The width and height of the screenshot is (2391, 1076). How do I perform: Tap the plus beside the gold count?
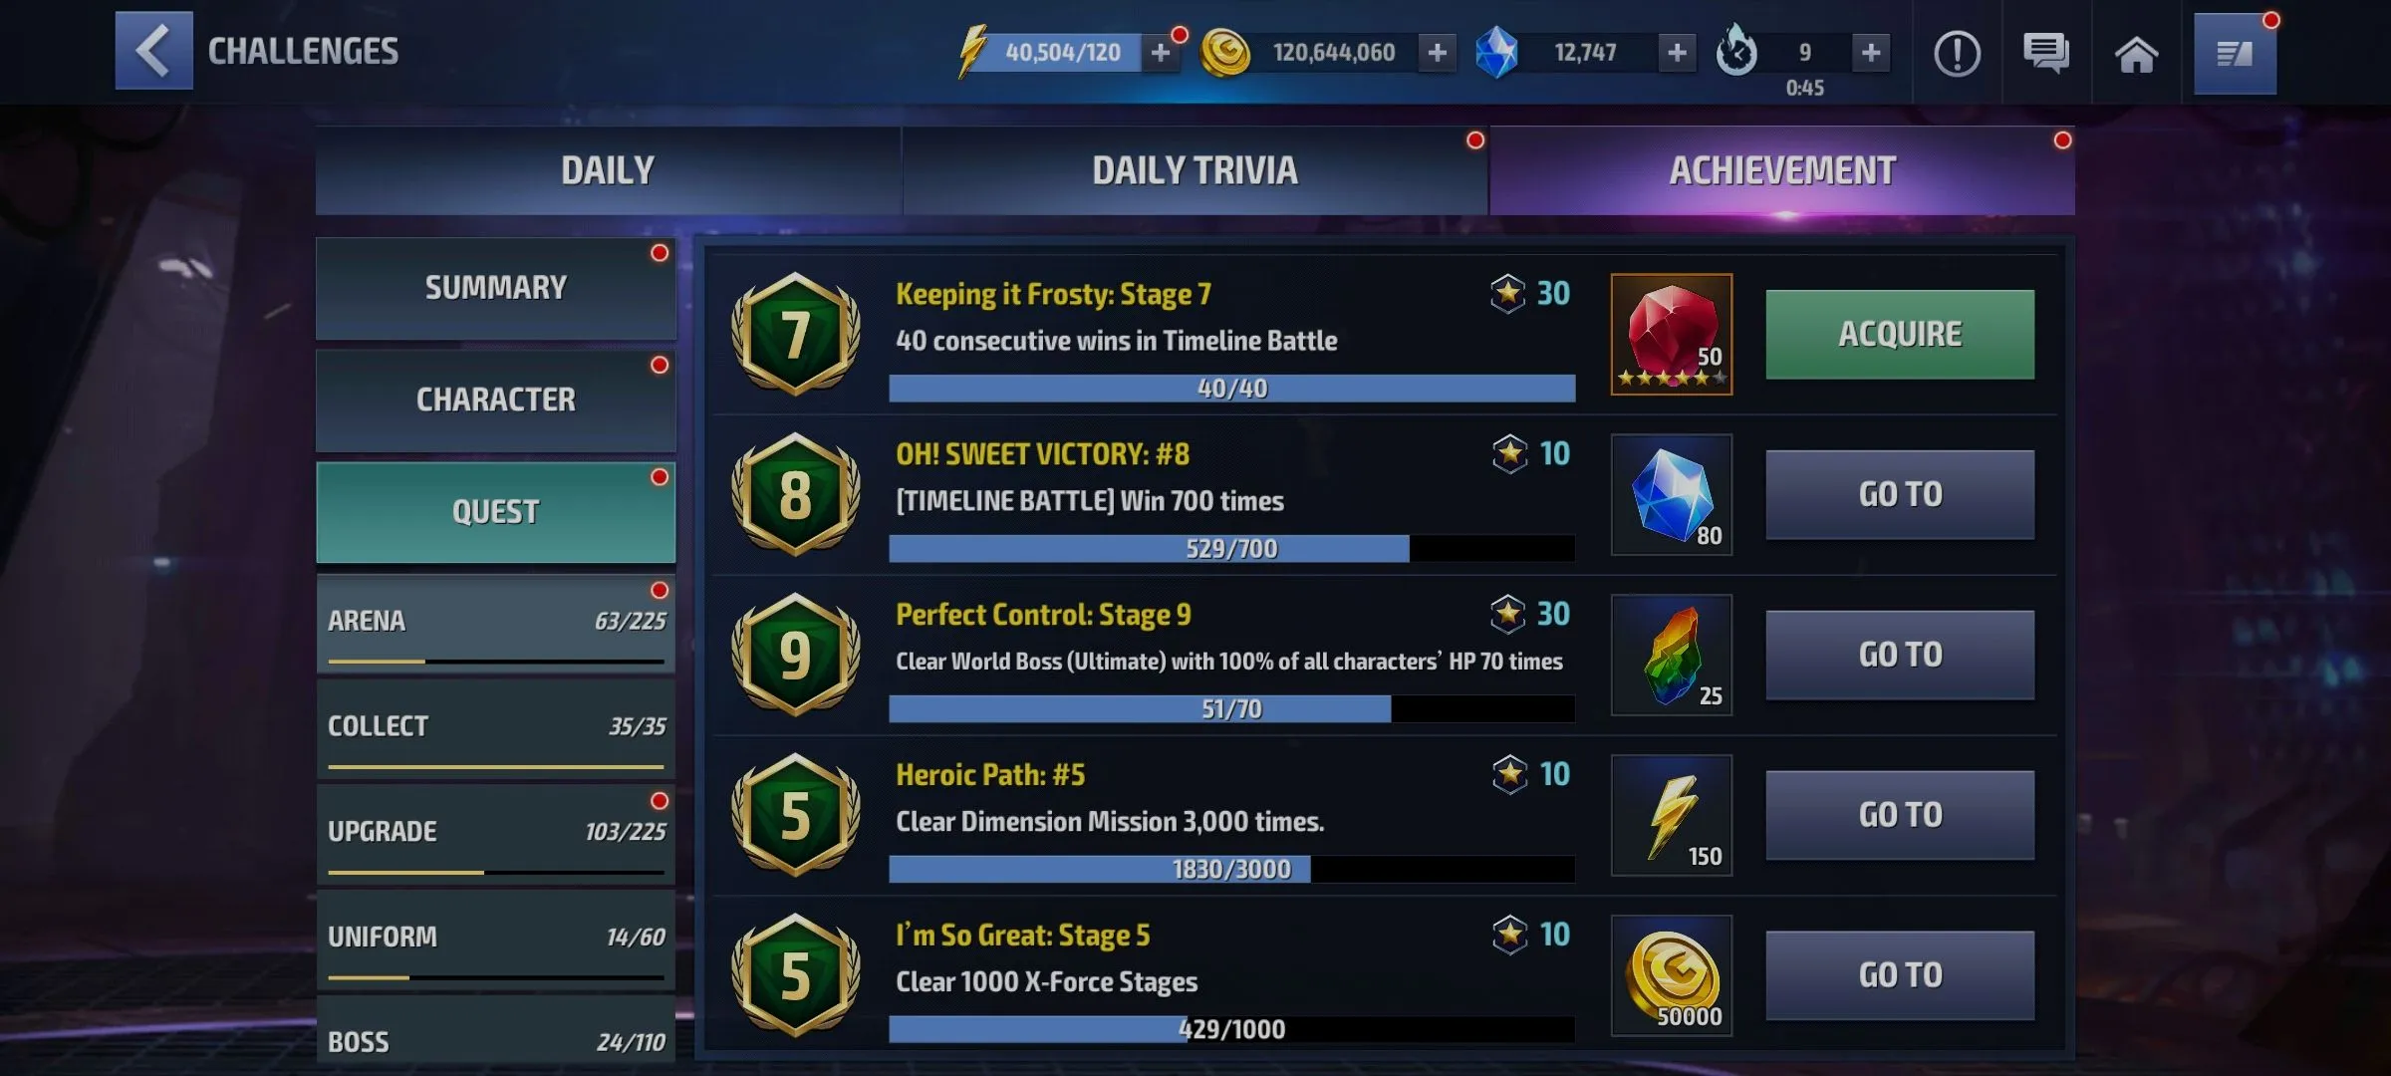pos(1437,53)
